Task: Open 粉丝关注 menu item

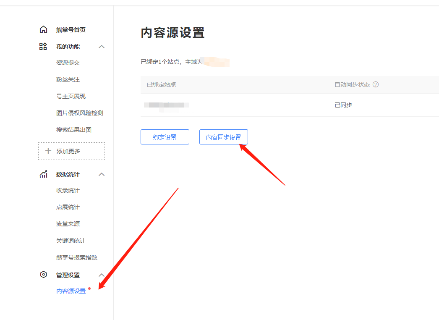Action: click(x=68, y=79)
